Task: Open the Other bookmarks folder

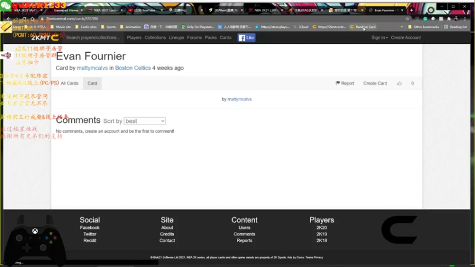Action: pyautogui.click(x=423, y=27)
